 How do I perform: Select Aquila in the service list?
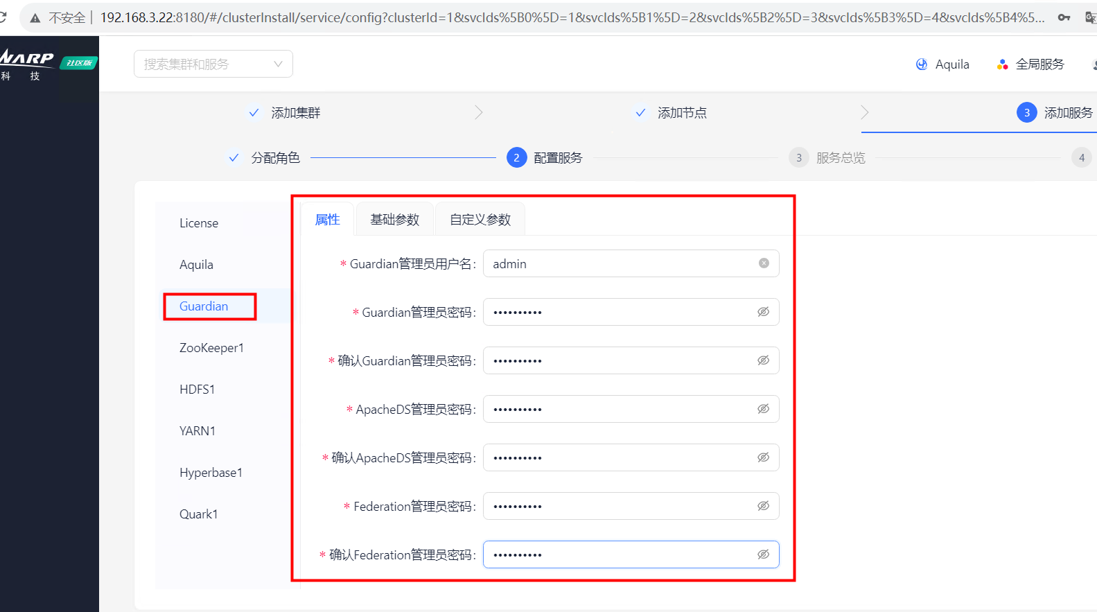point(196,265)
